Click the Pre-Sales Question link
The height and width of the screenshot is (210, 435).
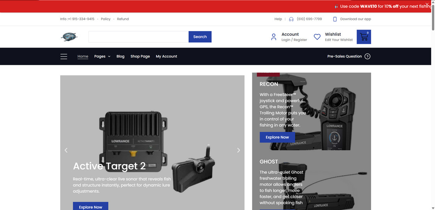(345, 56)
